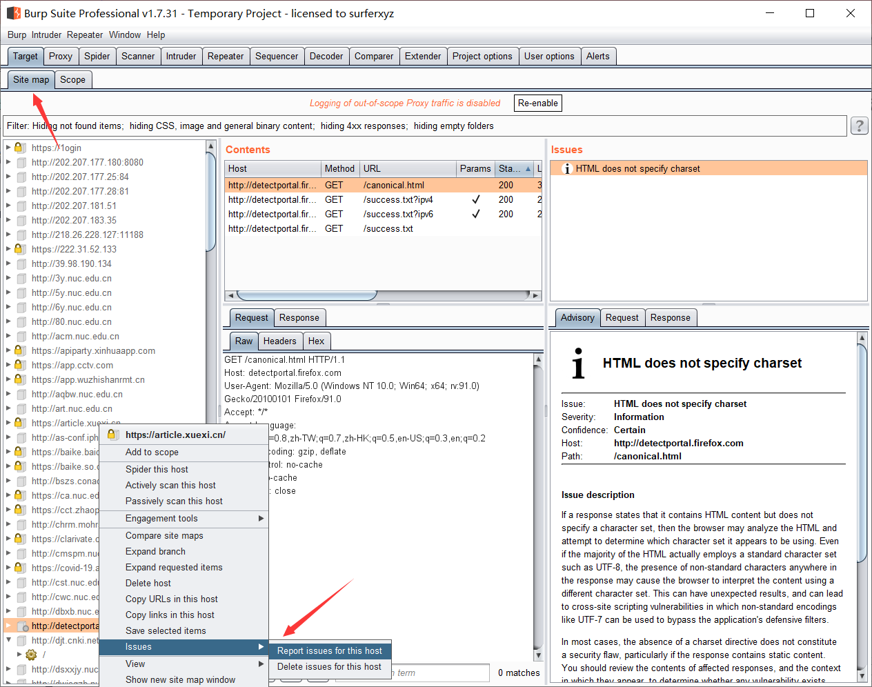Choose Save selected items
This screenshot has height=687, width=872.
184,630
